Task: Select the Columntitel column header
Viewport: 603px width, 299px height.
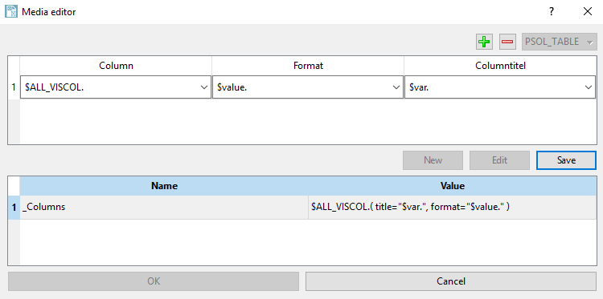Action: pyautogui.click(x=500, y=66)
